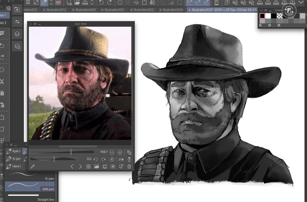The width and height of the screenshot is (307, 202).
Task: Click camera capture icon in Sub View
Action: [113, 166]
